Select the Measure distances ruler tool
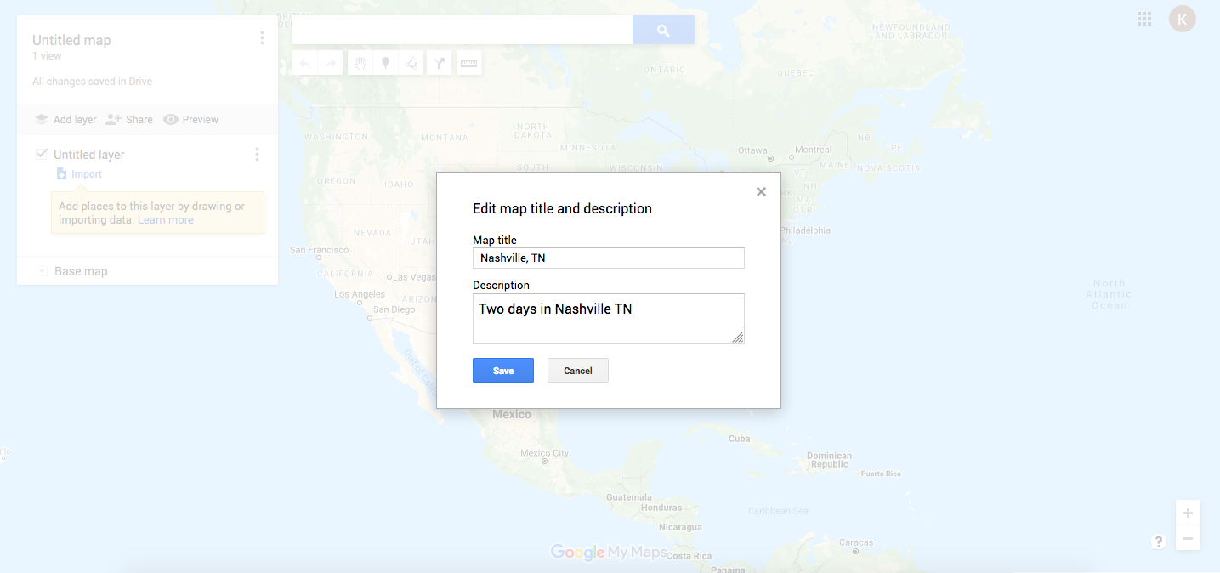 click(468, 62)
